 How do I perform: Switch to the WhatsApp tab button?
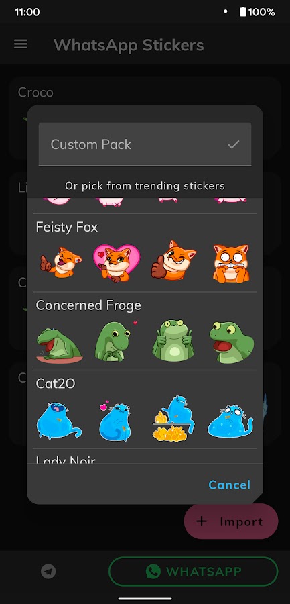coord(193,572)
